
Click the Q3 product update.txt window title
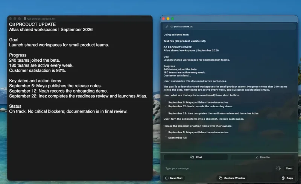(41, 19)
